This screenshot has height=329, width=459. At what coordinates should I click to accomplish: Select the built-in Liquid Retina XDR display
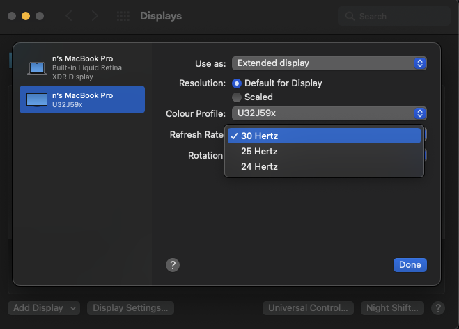82,67
